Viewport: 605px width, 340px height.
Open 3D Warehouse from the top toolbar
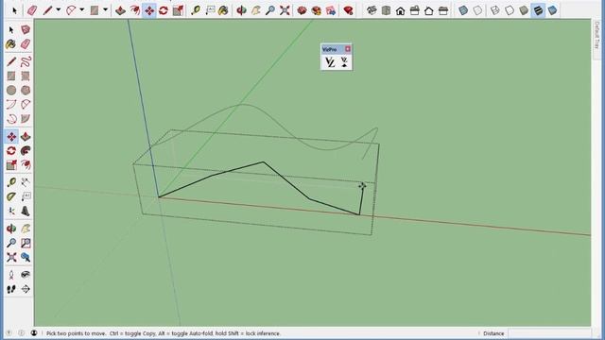click(x=302, y=10)
